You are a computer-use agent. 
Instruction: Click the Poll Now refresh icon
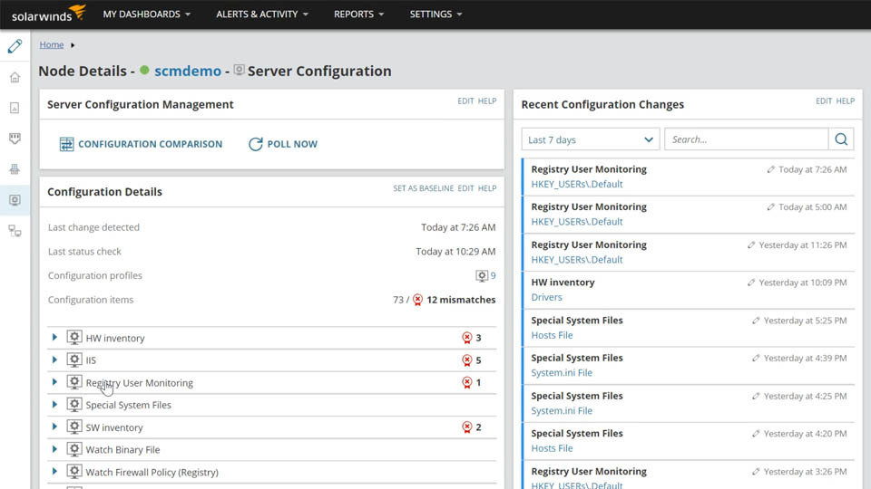pyautogui.click(x=256, y=144)
